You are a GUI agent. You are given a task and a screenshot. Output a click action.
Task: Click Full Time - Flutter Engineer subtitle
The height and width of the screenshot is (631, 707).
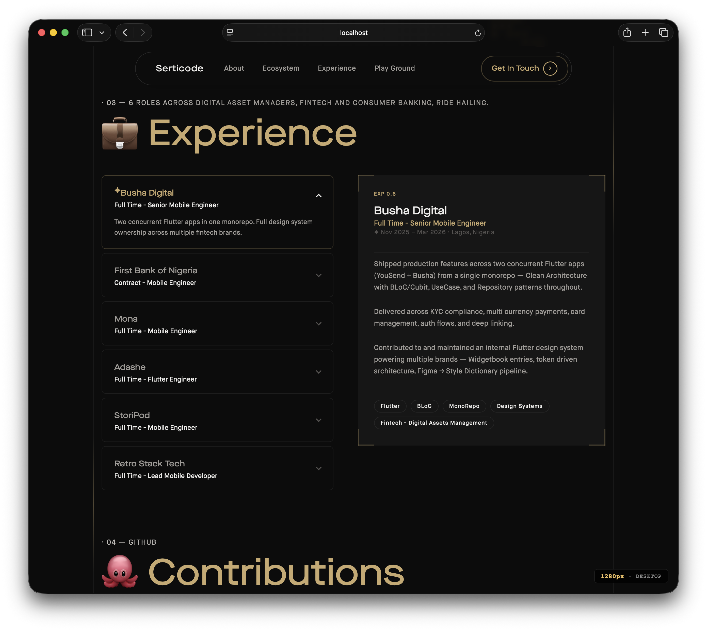coord(155,379)
